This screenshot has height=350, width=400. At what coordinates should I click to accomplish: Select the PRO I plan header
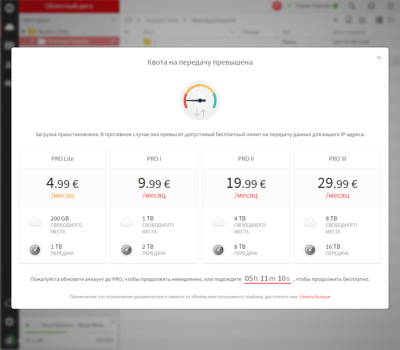(x=154, y=159)
